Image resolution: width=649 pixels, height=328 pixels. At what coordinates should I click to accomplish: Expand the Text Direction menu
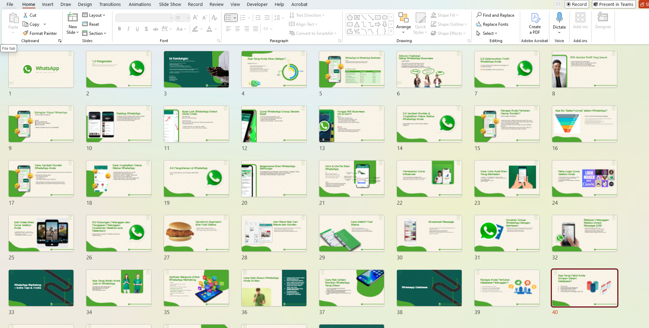coord(307,15)
